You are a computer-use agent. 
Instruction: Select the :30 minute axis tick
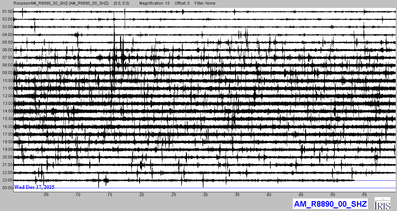tap(205, 194)
